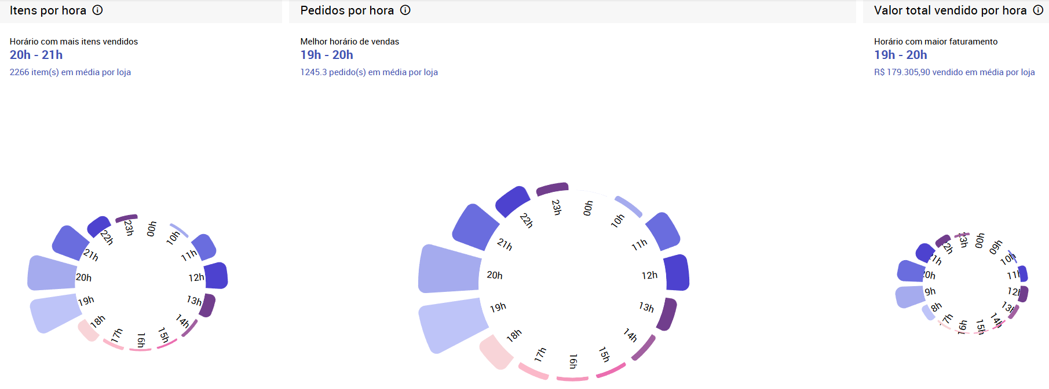Select 13h purple segment in Pedidos chart
This screenshot has height=389, width=1049.
click(668, 314)
